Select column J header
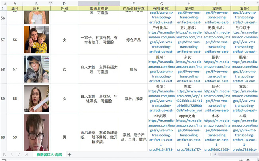Screen dimensions: 259x161 click(245, 4)
